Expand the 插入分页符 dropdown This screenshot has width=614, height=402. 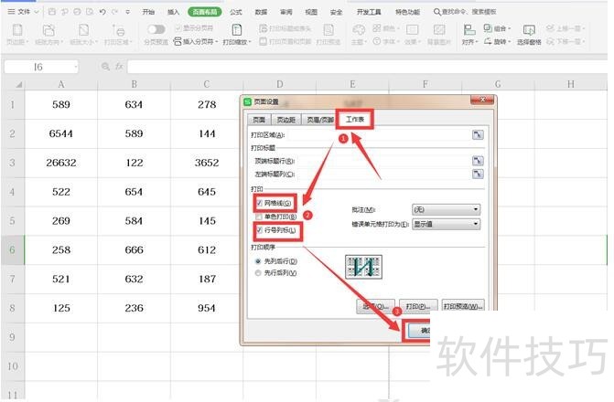tap(217, 41)
